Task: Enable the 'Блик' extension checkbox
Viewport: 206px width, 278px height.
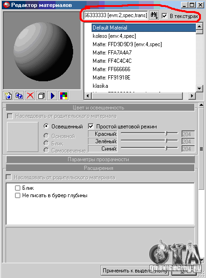Action: [x=18, y=188]
